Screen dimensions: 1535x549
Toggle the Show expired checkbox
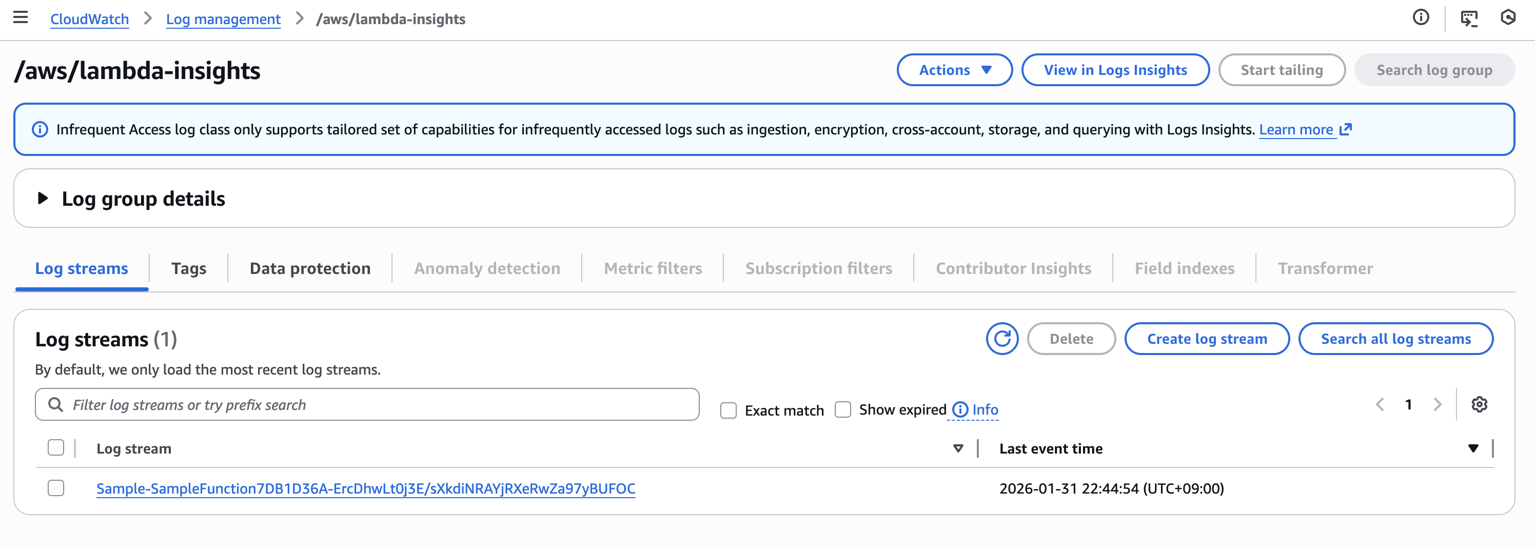point(842,409)
